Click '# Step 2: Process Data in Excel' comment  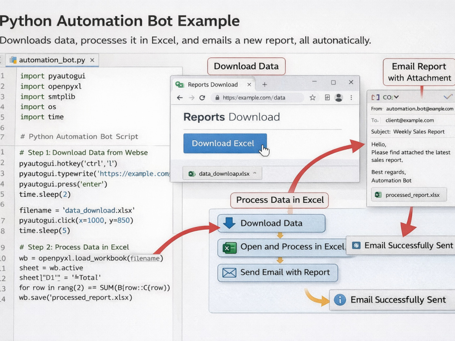point(74,247)
